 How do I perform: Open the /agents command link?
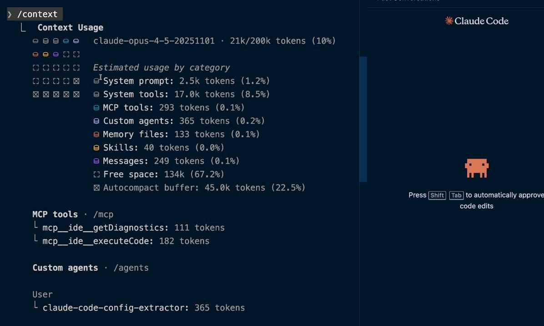tap(131, 268)
